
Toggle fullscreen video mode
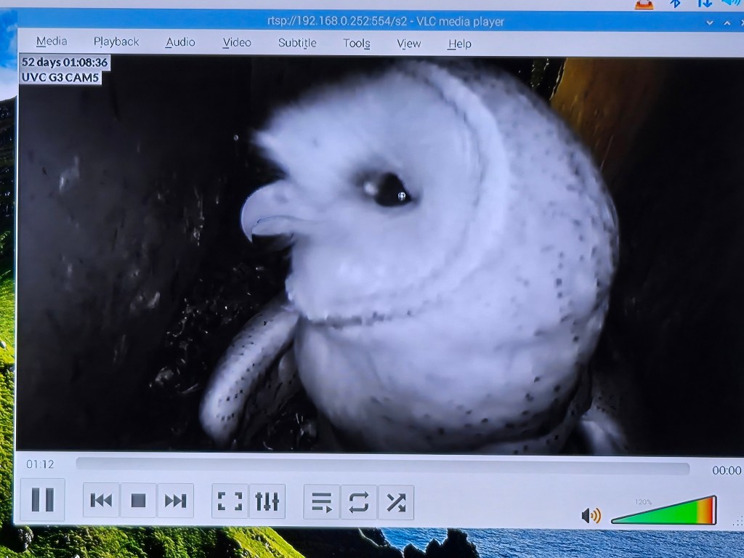[230, 501]
